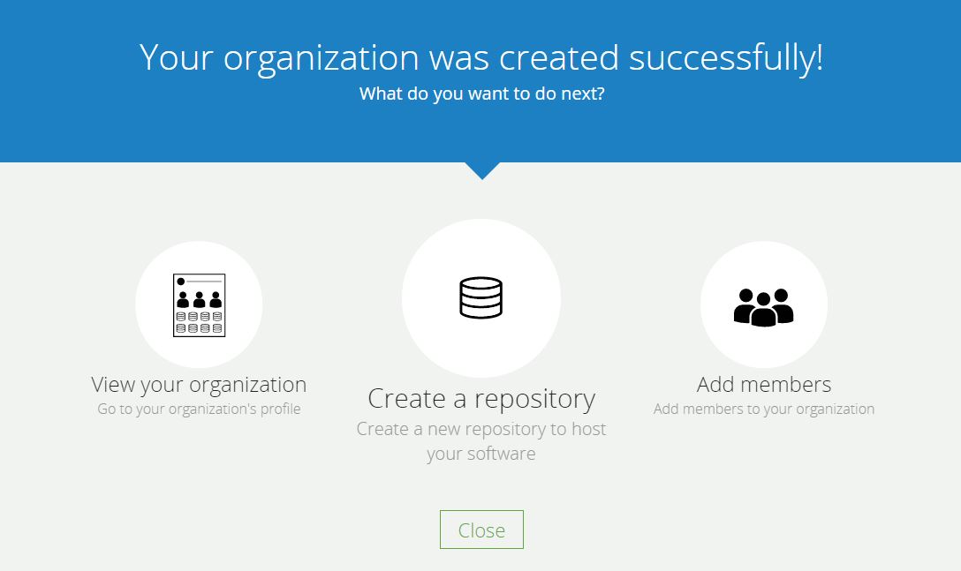Viewport: 961px width, 571px height.
Task: Click the "Your organization was created successfully!" headline
Action: [481, 57]
